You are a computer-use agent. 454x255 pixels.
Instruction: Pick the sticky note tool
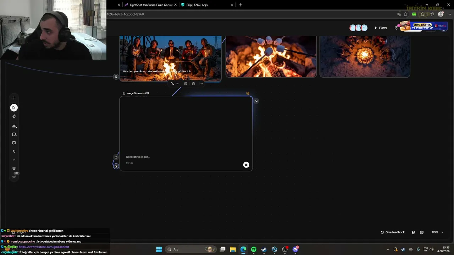pos(14,135)
